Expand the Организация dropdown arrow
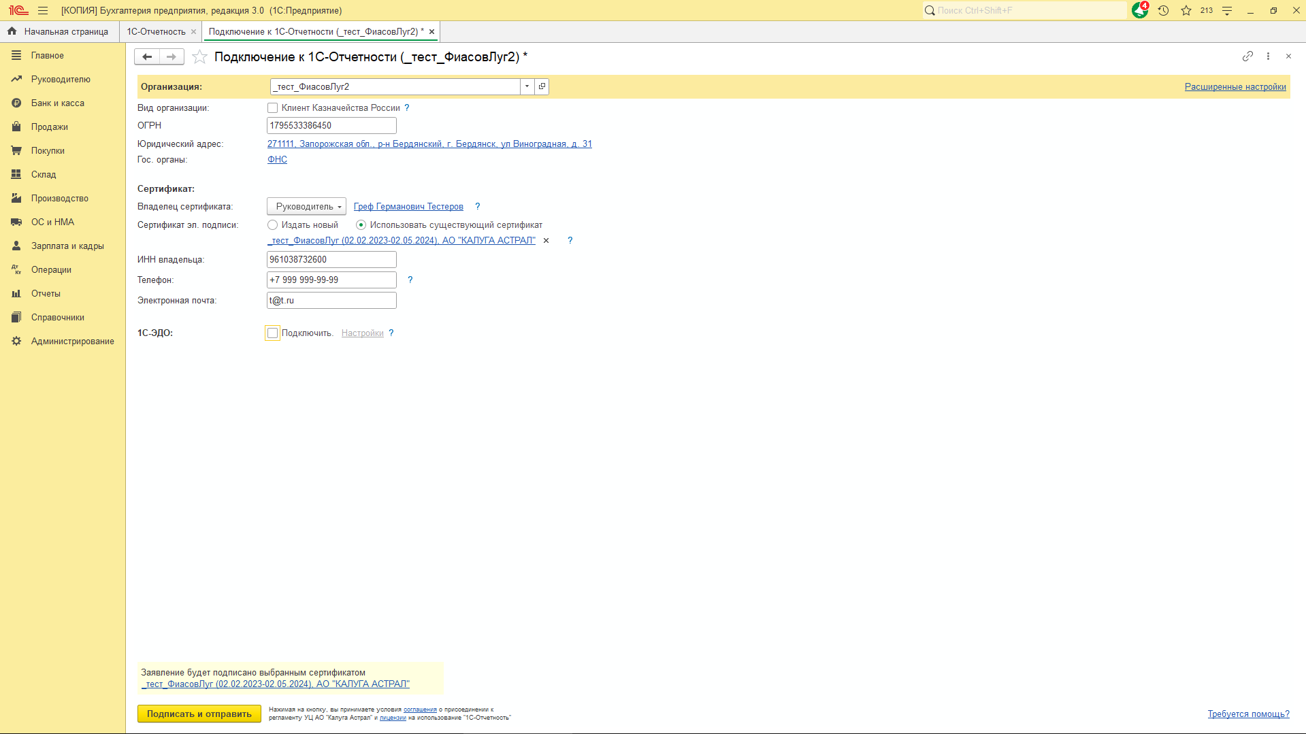This screenshot has height=734, width=1306. tap(527, 86)
